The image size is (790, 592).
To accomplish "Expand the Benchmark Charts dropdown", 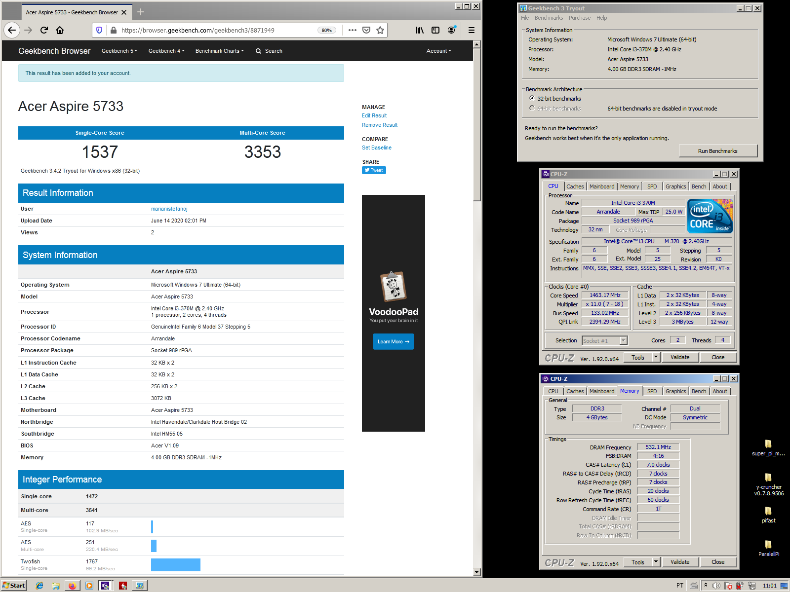I will pyautogui.click(x=220, y=51).
